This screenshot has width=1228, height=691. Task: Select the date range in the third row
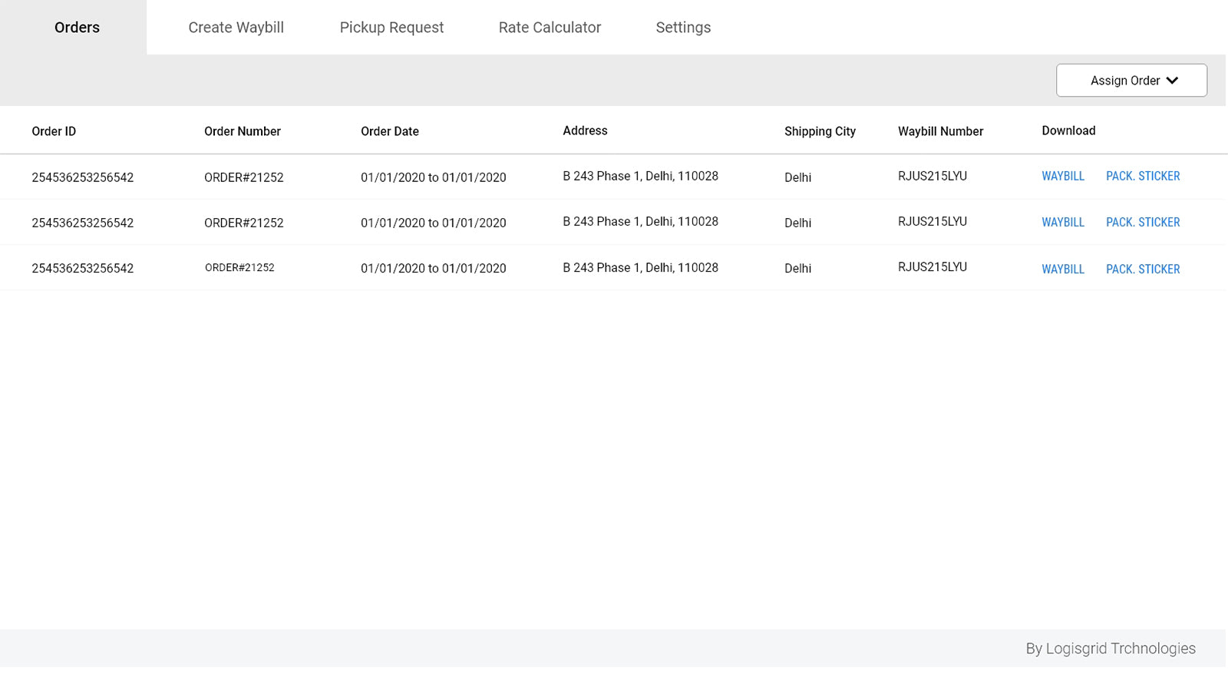pyautogui.click(x=434, y=268)
